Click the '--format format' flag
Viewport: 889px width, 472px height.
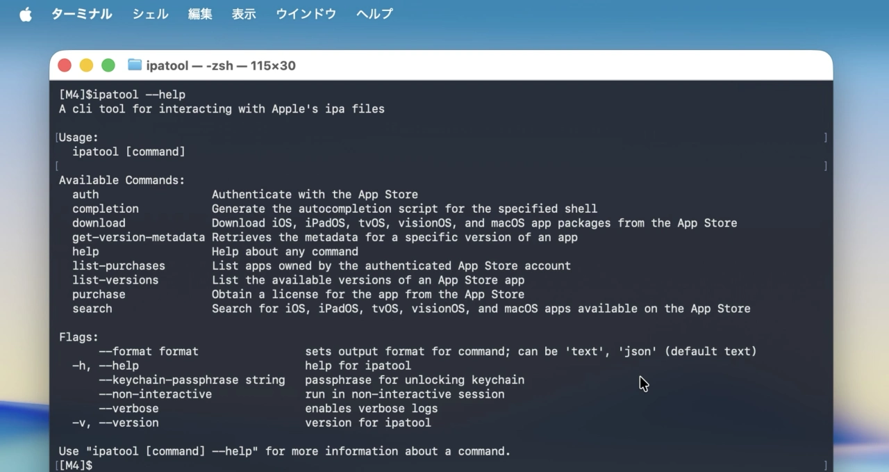(149, 351)
